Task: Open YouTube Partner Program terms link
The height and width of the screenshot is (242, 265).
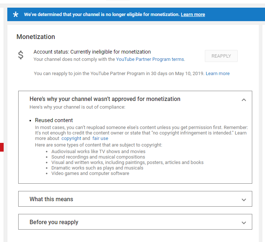Action: [150, 59]
